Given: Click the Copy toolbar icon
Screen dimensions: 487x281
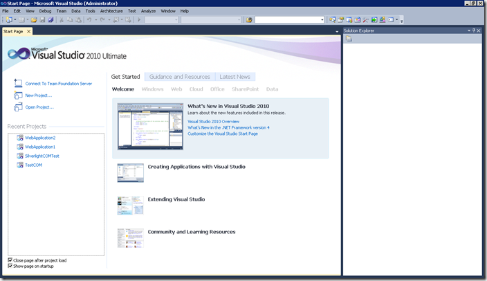Looking at the screenshot, I should click(70, 20).
